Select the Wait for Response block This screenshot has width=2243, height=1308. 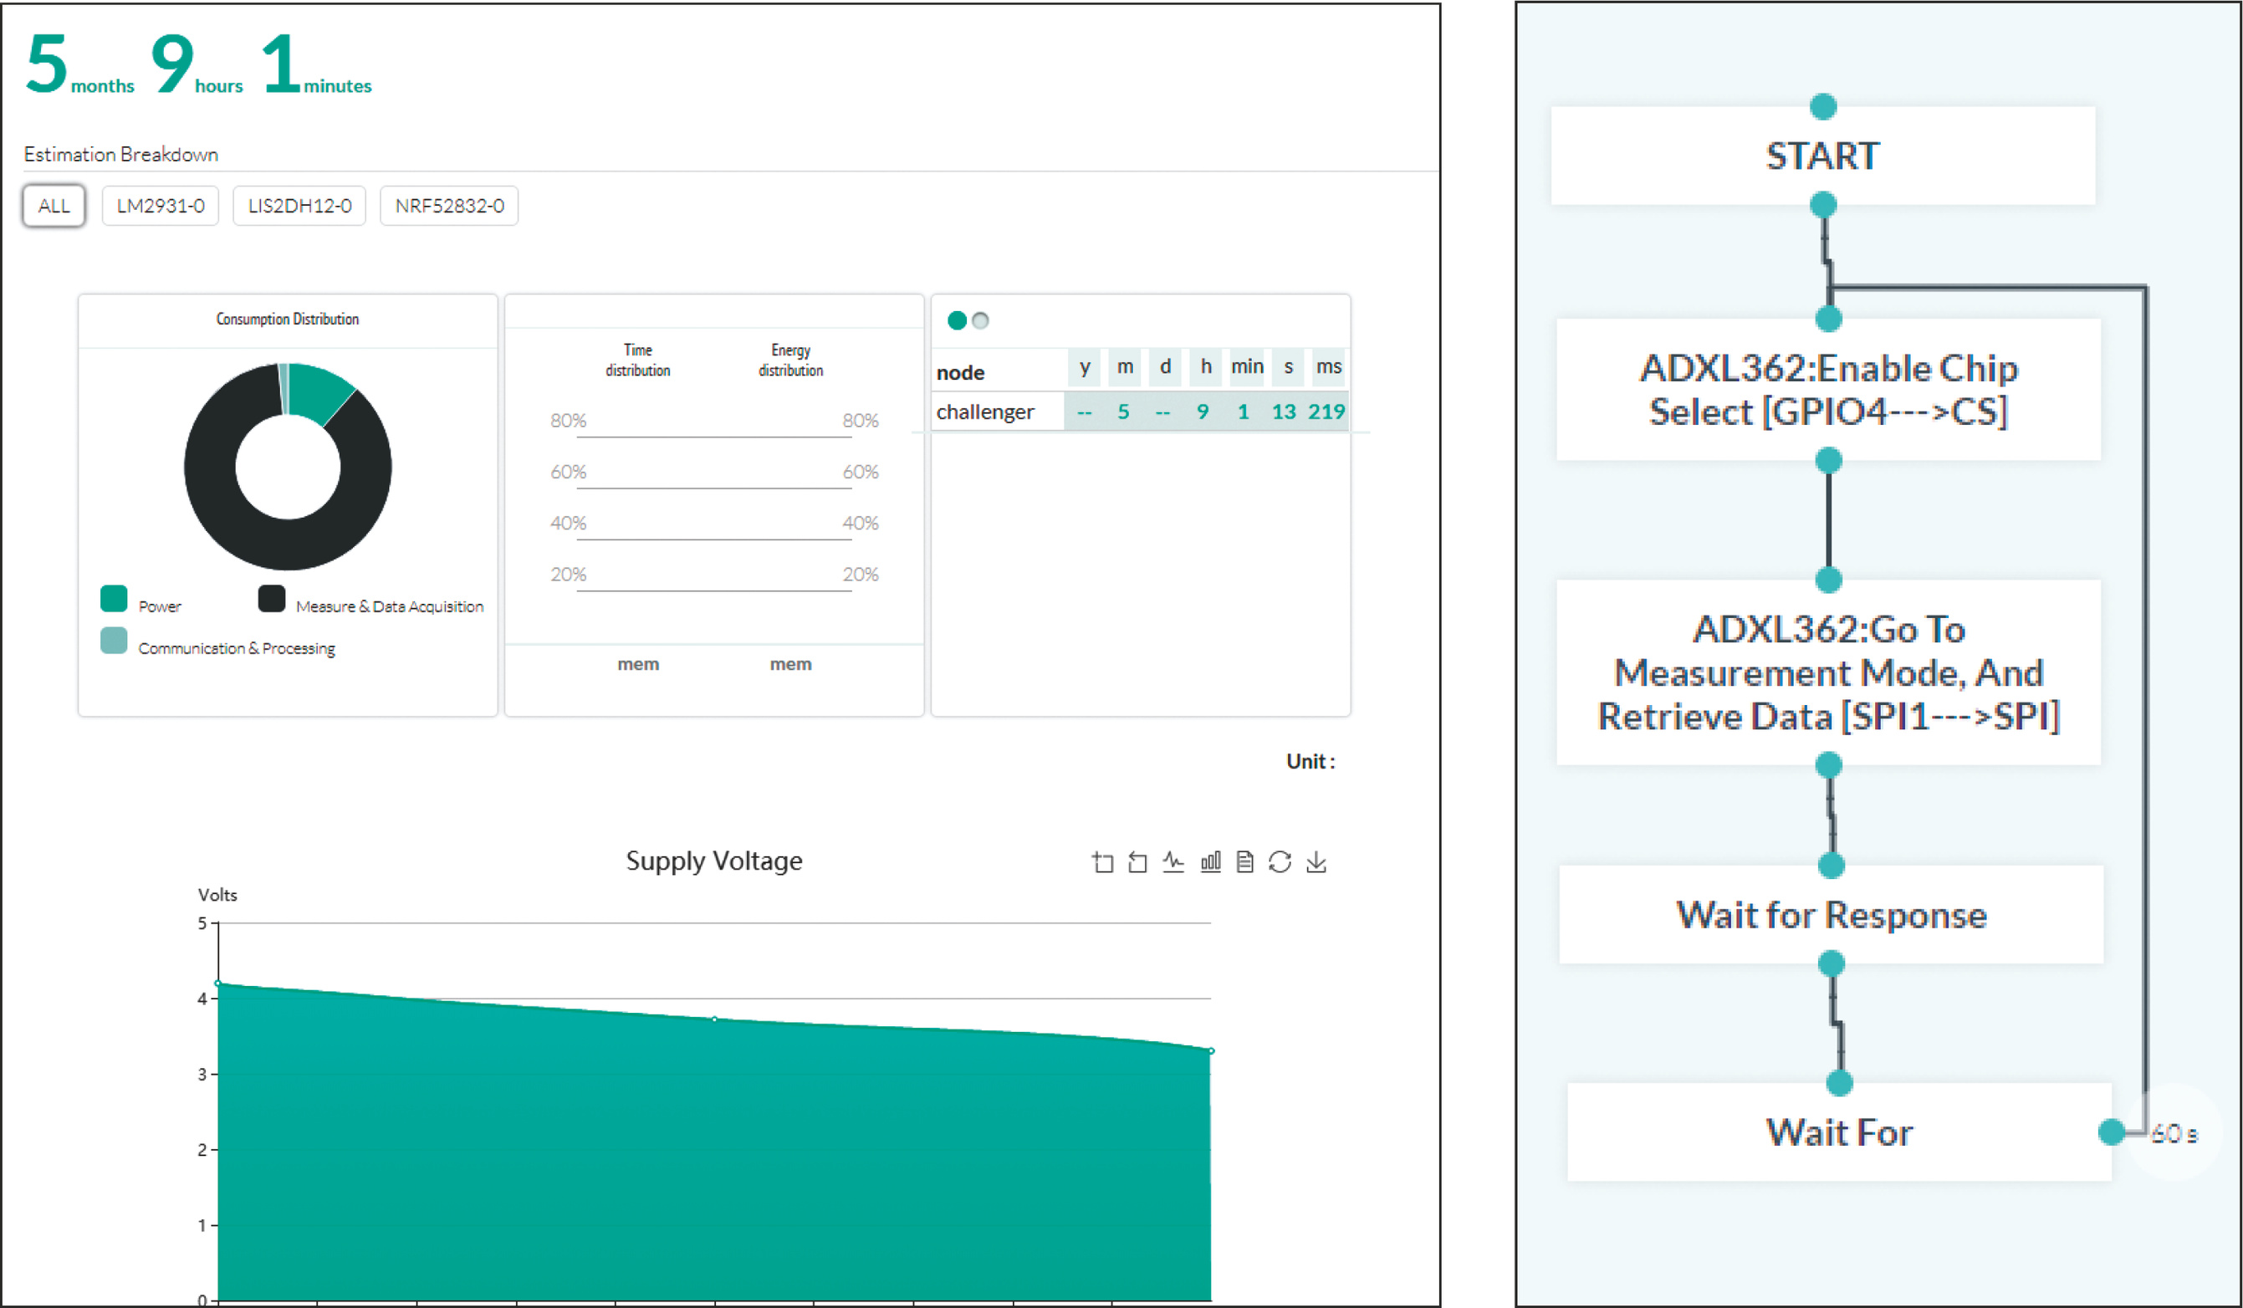click(1831, 915)
